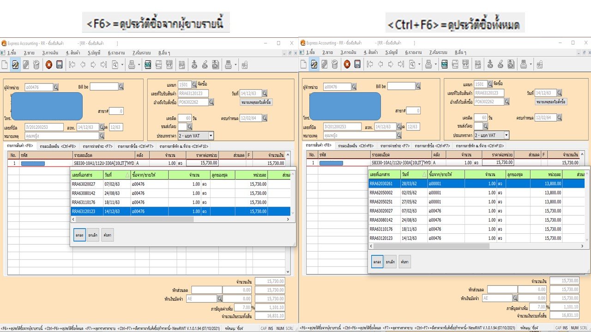591x332 pixels.
Task: Open the search toolbar dropdown arrow in left window
Action: 122,65
